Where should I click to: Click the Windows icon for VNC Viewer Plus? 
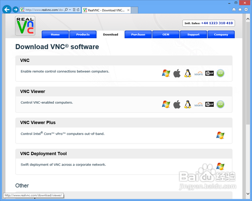pos(220,136)
